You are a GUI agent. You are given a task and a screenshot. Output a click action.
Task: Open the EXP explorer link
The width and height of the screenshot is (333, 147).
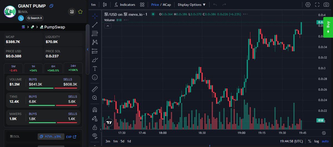click(71, 136)
